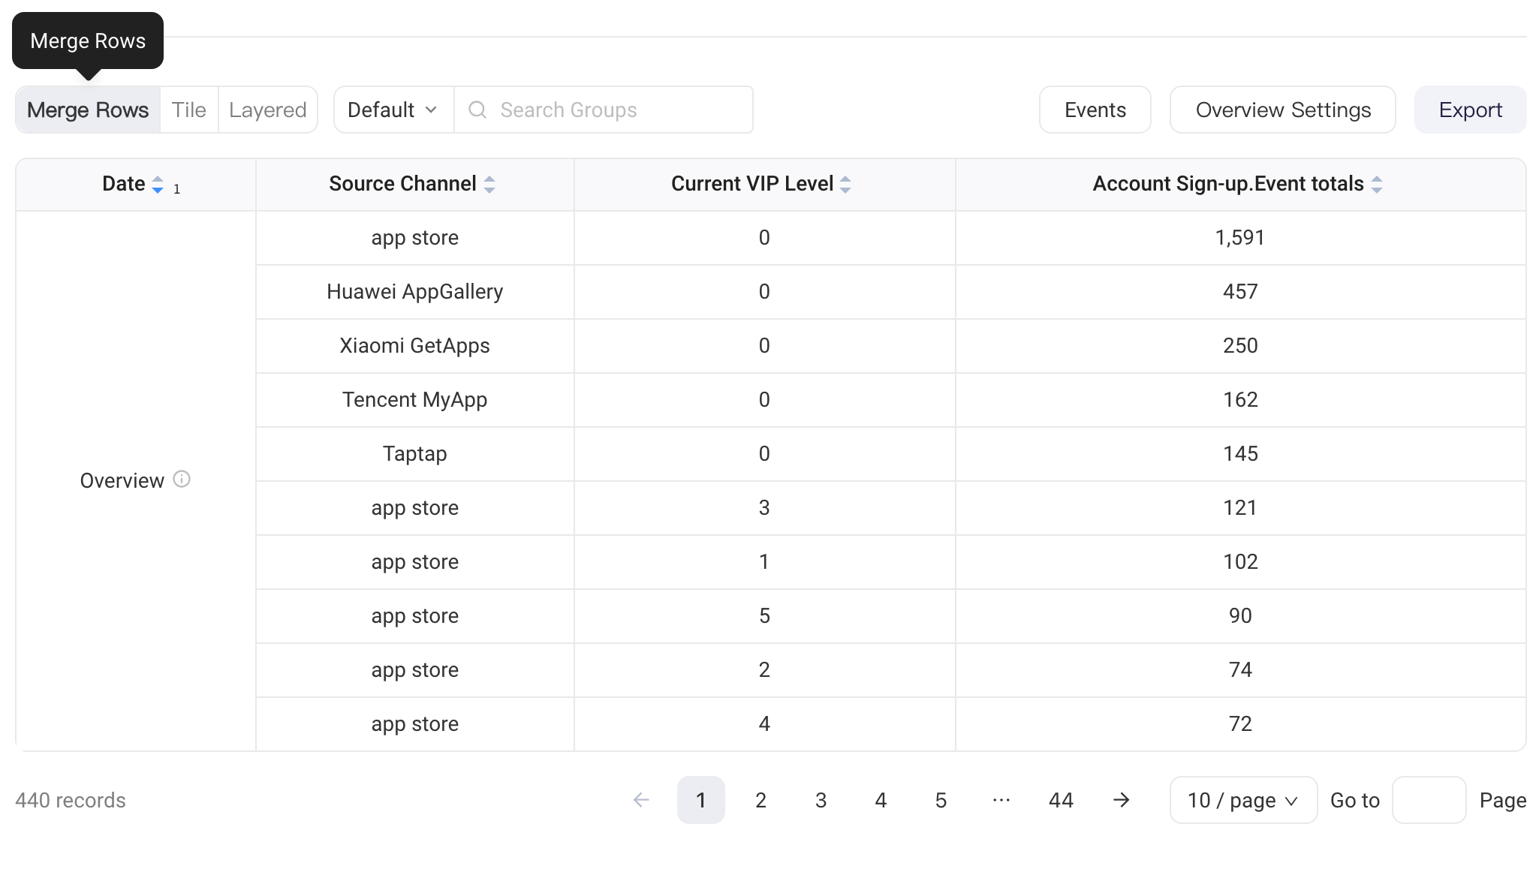Image resolution: width=1539 pixels, height=875 pixels.
Task: Click the Taptap cell
Action: tap(414, 454)
